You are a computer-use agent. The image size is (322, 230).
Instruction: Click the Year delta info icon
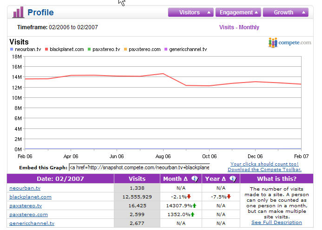click(232, 179)
